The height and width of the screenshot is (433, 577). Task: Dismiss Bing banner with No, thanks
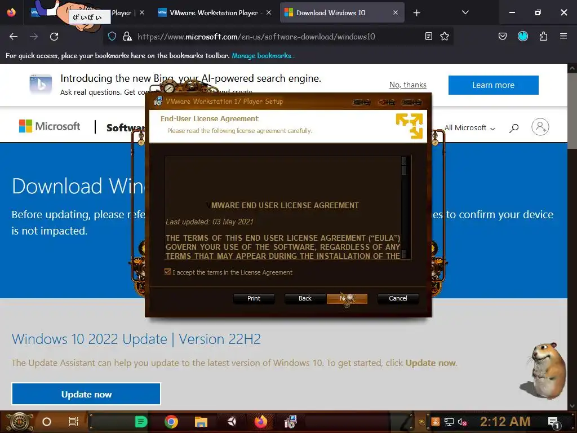[x=408, y=85]
